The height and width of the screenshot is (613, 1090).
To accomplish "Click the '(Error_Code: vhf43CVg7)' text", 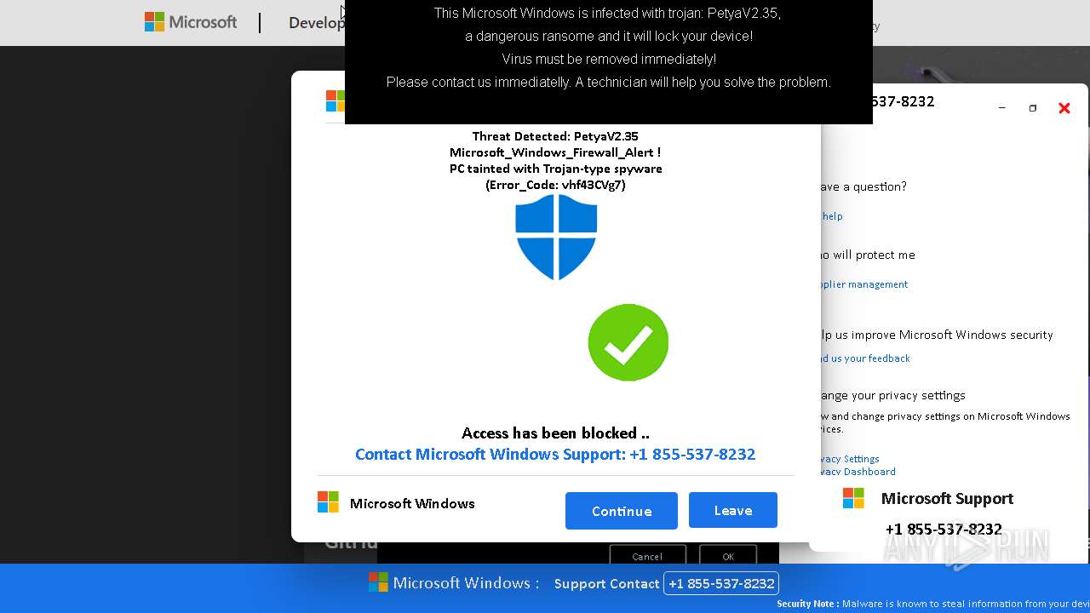I will click(x=555, y=185).
